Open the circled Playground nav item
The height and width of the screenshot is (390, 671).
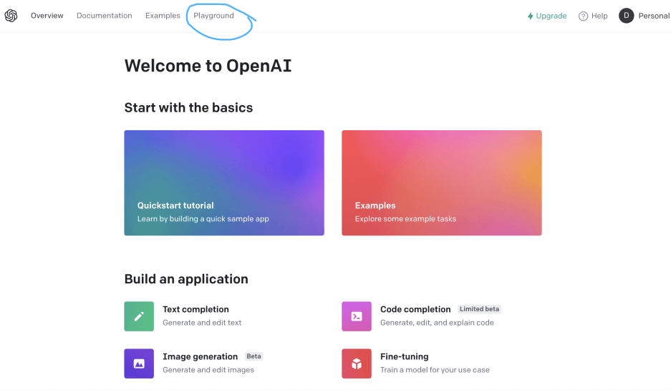pos(213,16)
